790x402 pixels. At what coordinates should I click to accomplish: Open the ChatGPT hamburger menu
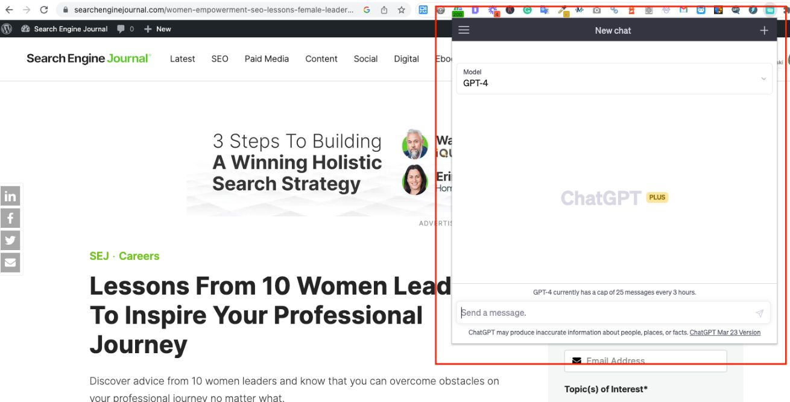(464, 30)
